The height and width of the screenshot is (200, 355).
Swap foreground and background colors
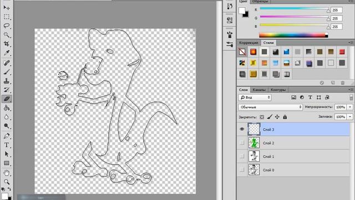[x=9, y=189]
